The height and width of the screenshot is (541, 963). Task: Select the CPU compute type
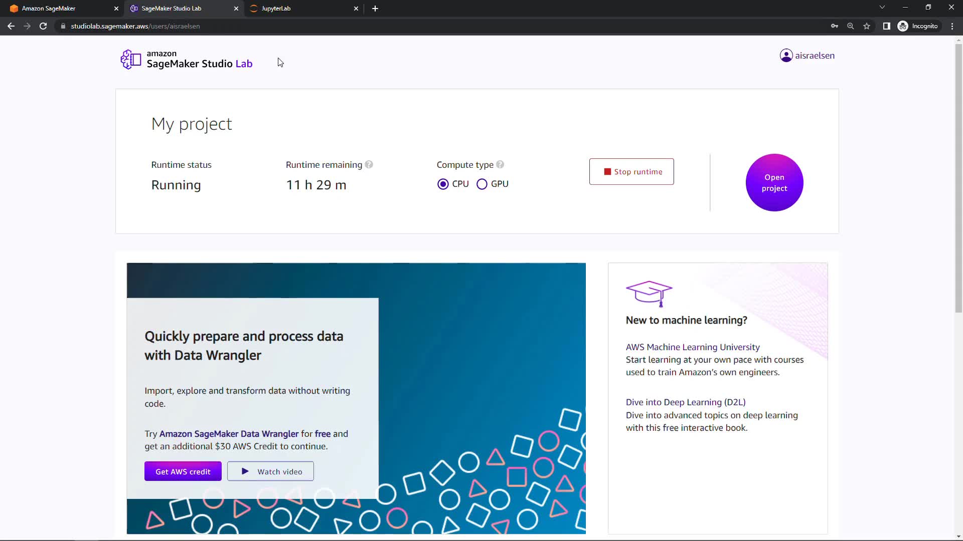point(443,184)
